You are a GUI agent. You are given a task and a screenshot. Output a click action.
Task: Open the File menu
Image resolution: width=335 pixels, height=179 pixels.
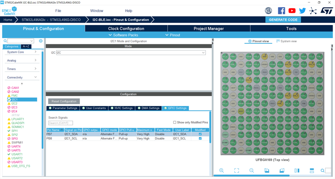58,11
